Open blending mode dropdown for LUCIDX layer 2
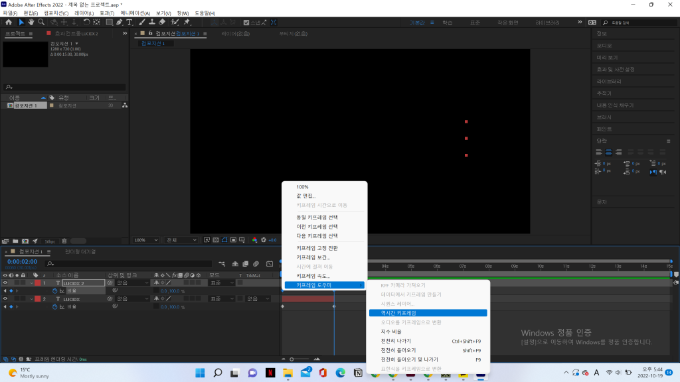Viewport: 680px width, 382px height. coord(222,299)
